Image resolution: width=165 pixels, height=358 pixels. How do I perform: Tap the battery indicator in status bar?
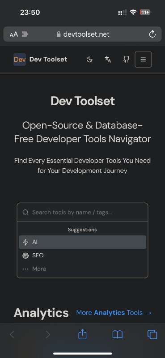(x=146, y=13)
